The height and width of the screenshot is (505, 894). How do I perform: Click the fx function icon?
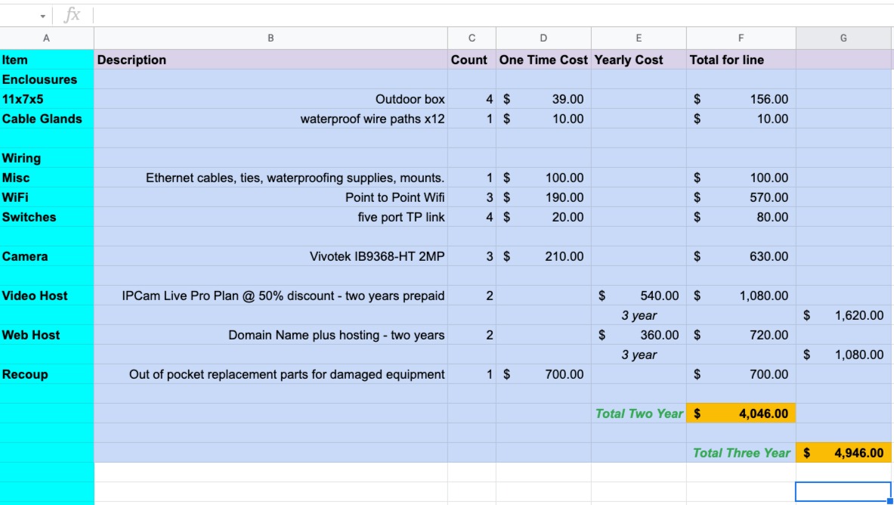(x=73, y=15)
